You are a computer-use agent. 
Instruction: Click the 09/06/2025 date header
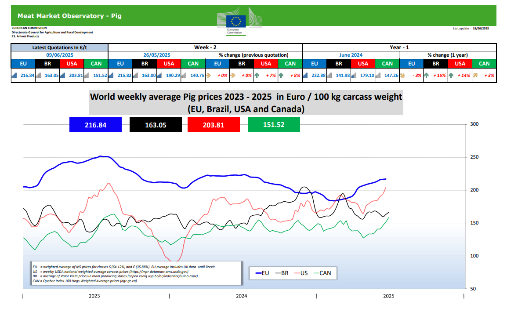coord(60,55)
